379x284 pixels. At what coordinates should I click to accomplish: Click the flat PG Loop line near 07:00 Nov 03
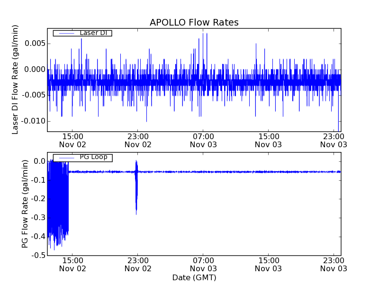(x=203, y=172)
